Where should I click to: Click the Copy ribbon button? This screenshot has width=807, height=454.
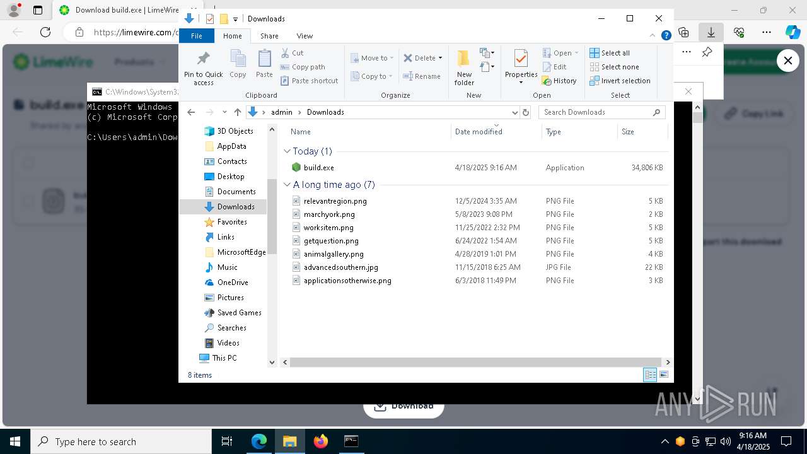[x=238, y=64]
